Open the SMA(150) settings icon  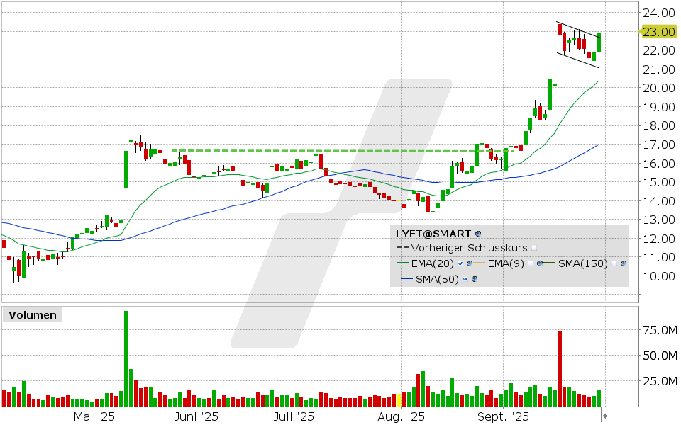[x=623, y=263]
